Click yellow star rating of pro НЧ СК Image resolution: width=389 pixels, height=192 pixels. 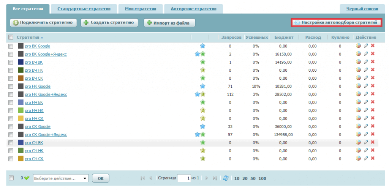pyautogui.click(x=203, y=118)
